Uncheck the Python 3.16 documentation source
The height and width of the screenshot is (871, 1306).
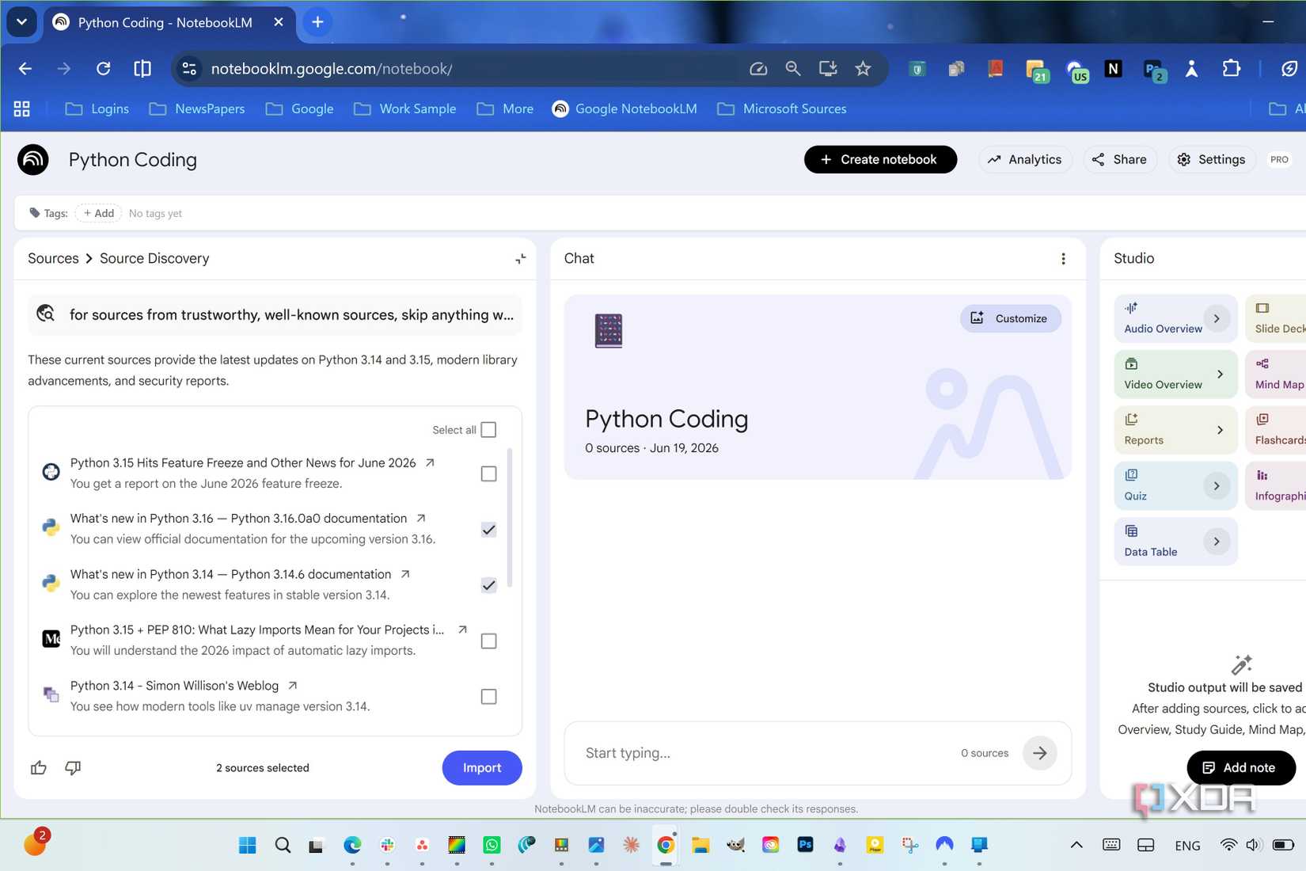point(488,530)
